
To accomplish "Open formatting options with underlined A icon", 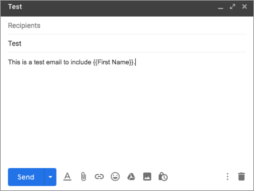I will coord(68,177).
